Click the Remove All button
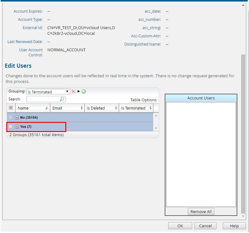The image size is (249, 233). click(x=201, y=211)
